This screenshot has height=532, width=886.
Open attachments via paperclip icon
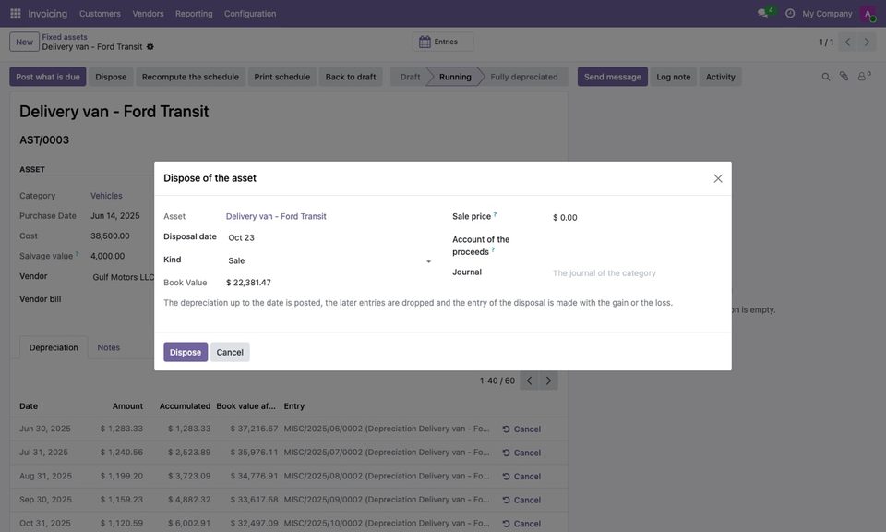tap(844, 77)
